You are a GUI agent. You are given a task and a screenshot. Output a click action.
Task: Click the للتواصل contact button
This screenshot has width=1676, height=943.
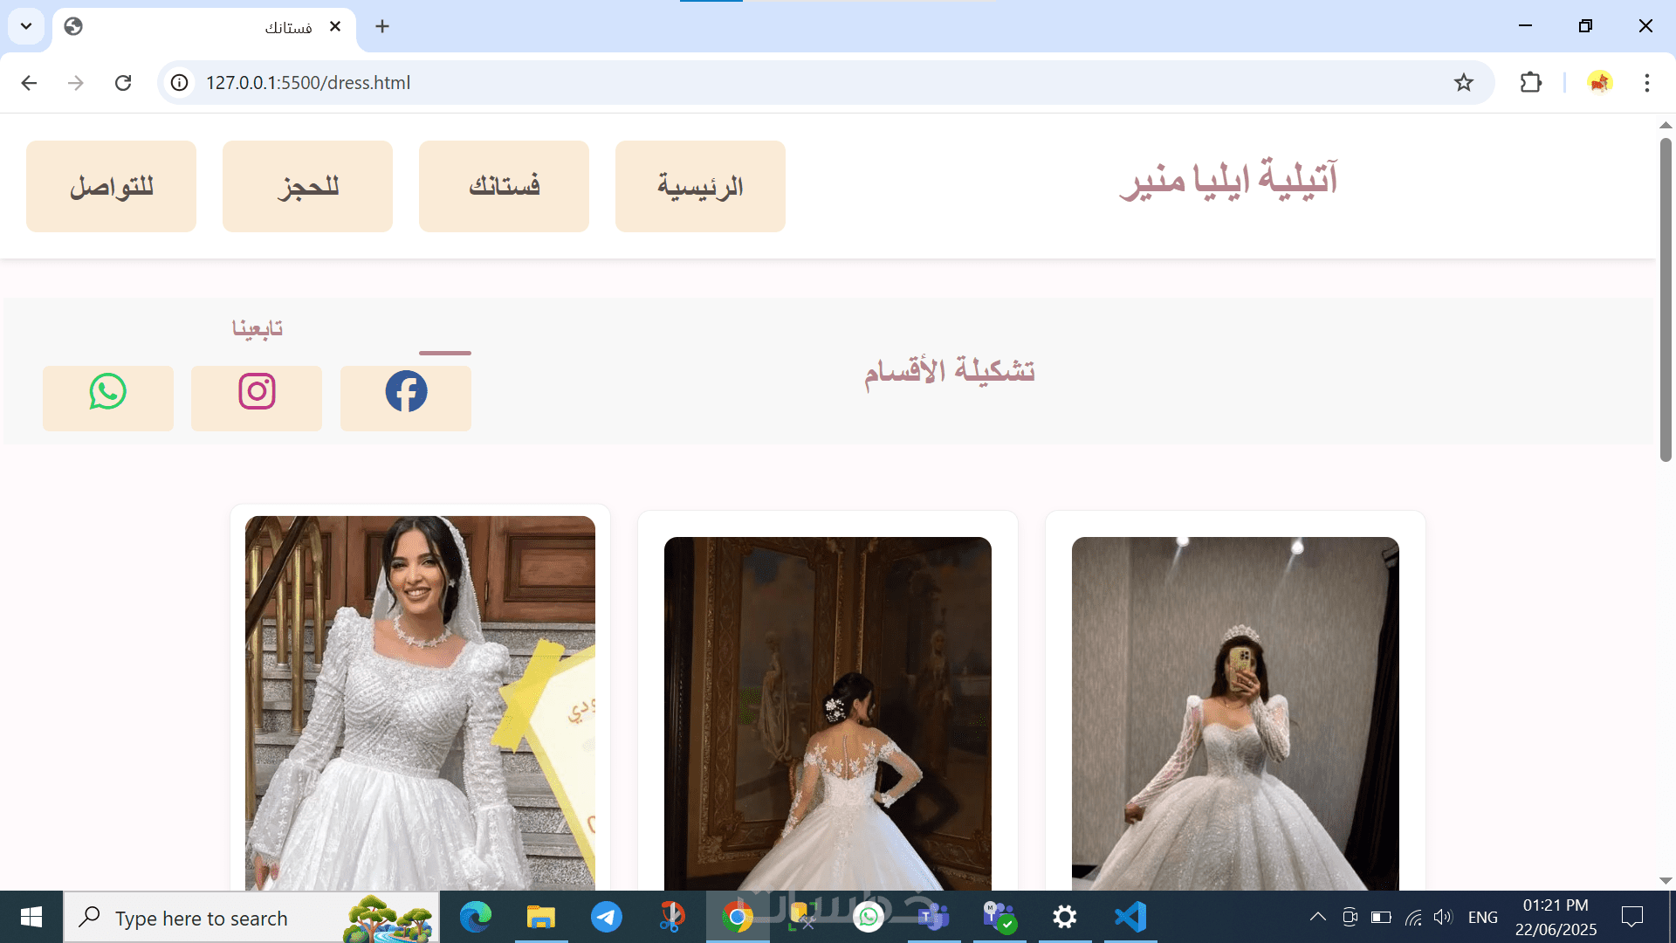111,186
